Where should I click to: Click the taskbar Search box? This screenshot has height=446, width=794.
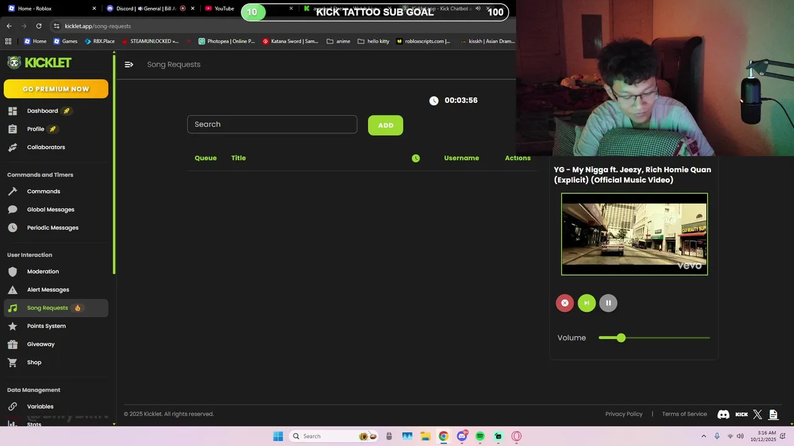coord(334,436)
